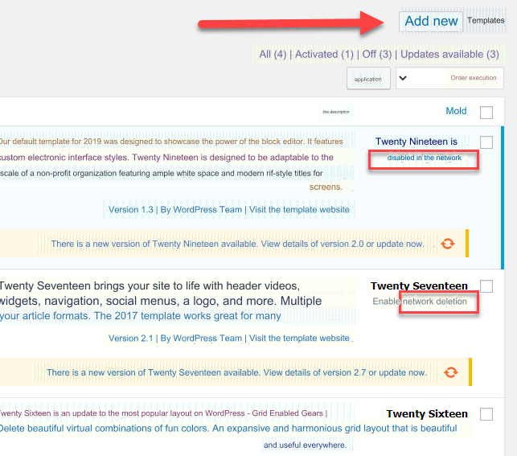Viewport: 517px width, 456px height.
Task: Check the Twenty Seventeen row checkbox
Action: [x=486, y=286]
